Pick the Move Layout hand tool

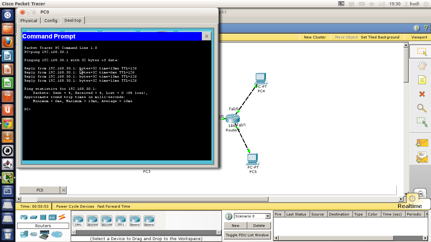tap(422, 66)
